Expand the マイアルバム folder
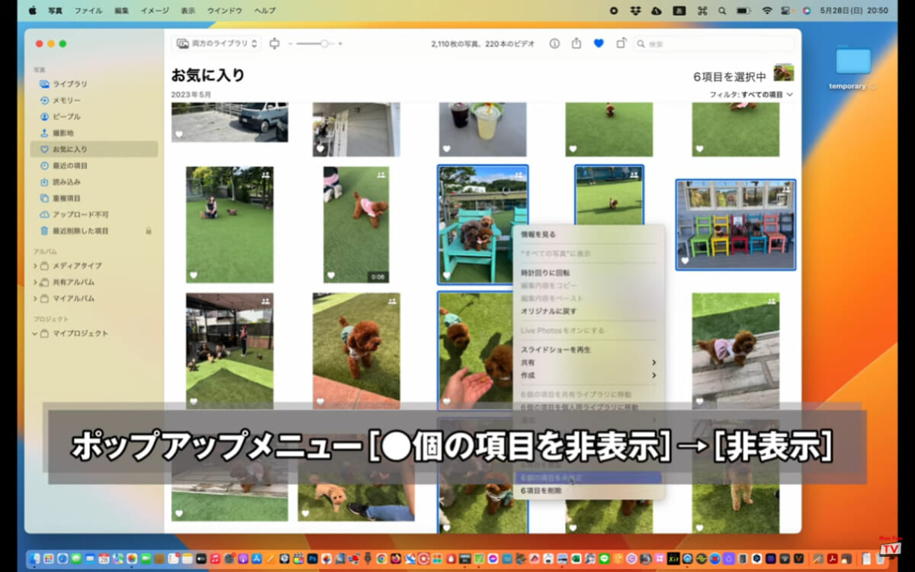The height and width of the screenshot is (572, 915). [35, 298]
